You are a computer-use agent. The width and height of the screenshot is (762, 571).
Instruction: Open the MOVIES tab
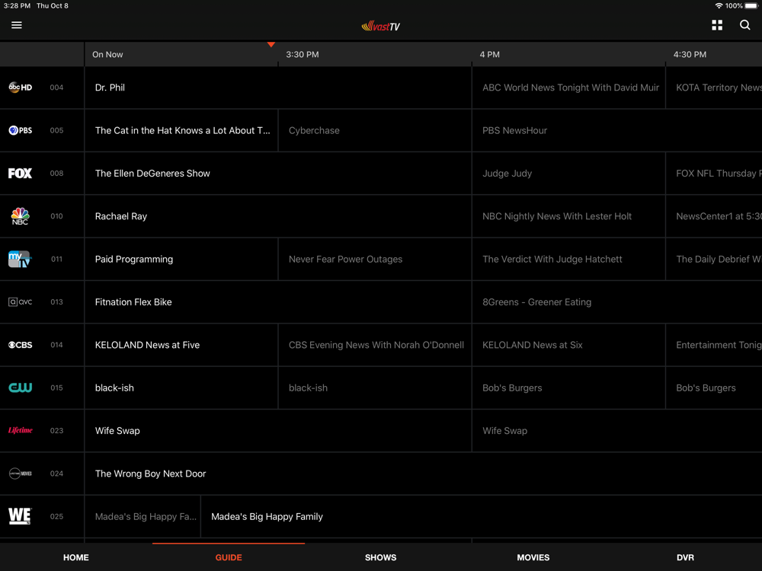[x=533, y=557]
